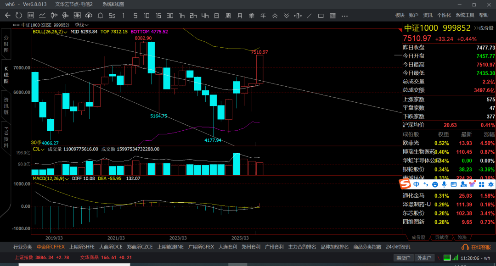This screenshot has height=266, width=496.
Task: Open 主力合约排名 link
Action: pos(302,247)
